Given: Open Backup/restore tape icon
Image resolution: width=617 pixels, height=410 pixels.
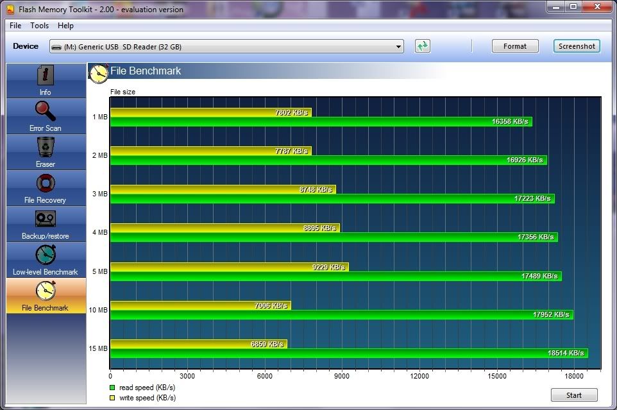Looking at the screenshot, I should tap(45, 219).
